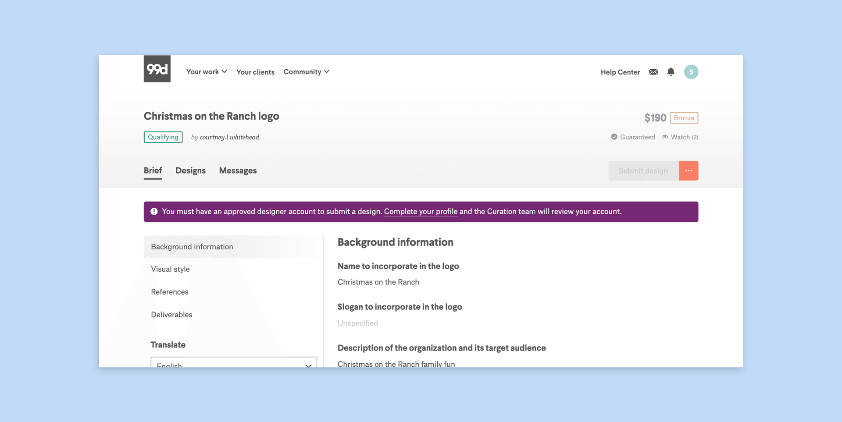Image resolution: width=842 pixels, height=422 pixels.
Task: Expand the Your work dropdown menu
Action: tap(206, 72)
